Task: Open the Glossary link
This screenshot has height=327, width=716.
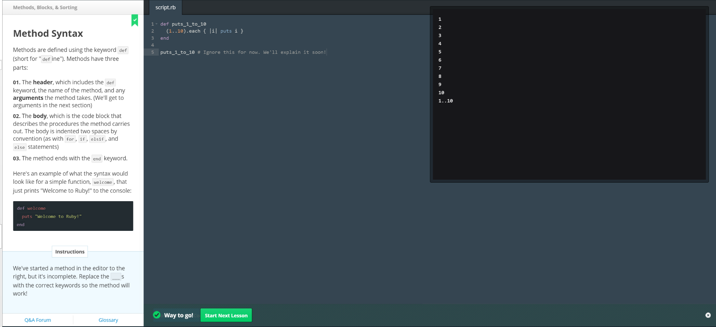Action: [108, 320]
